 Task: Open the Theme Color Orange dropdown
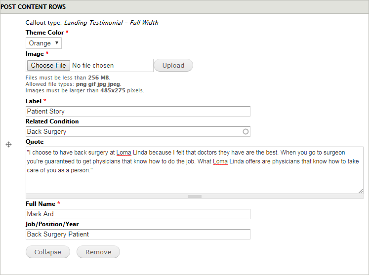click(43, 43)
